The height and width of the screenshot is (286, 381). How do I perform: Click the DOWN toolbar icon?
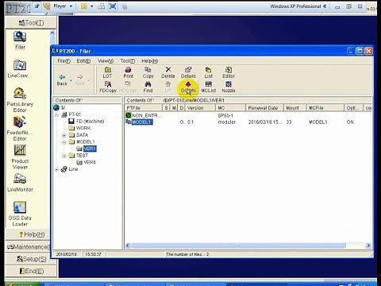(x=188, y=87)
